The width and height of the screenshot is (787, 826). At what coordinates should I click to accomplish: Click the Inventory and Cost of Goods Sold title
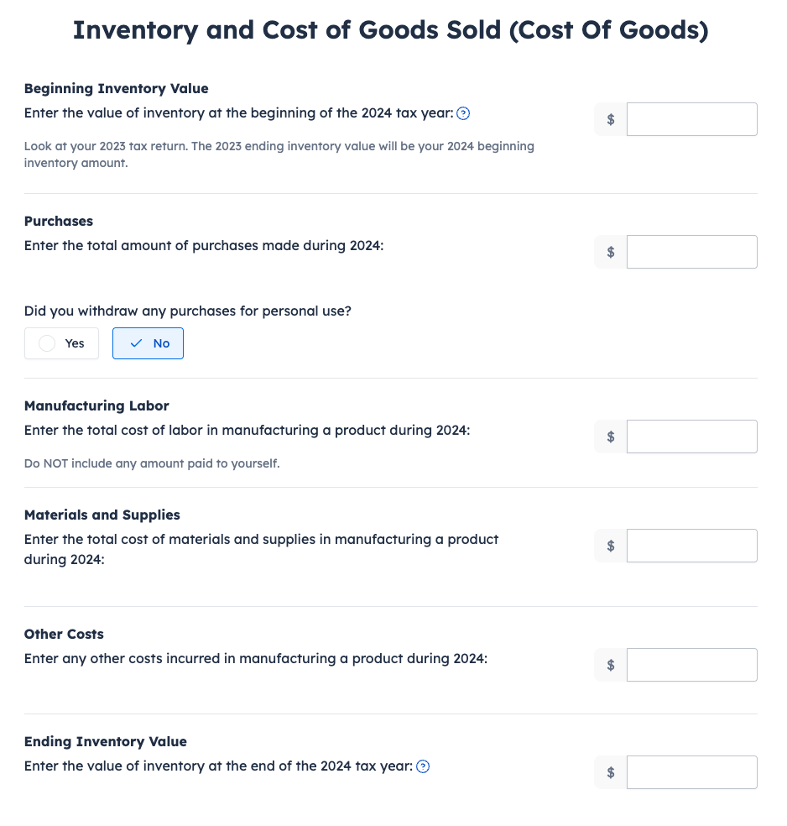click(x=391, y=30)
